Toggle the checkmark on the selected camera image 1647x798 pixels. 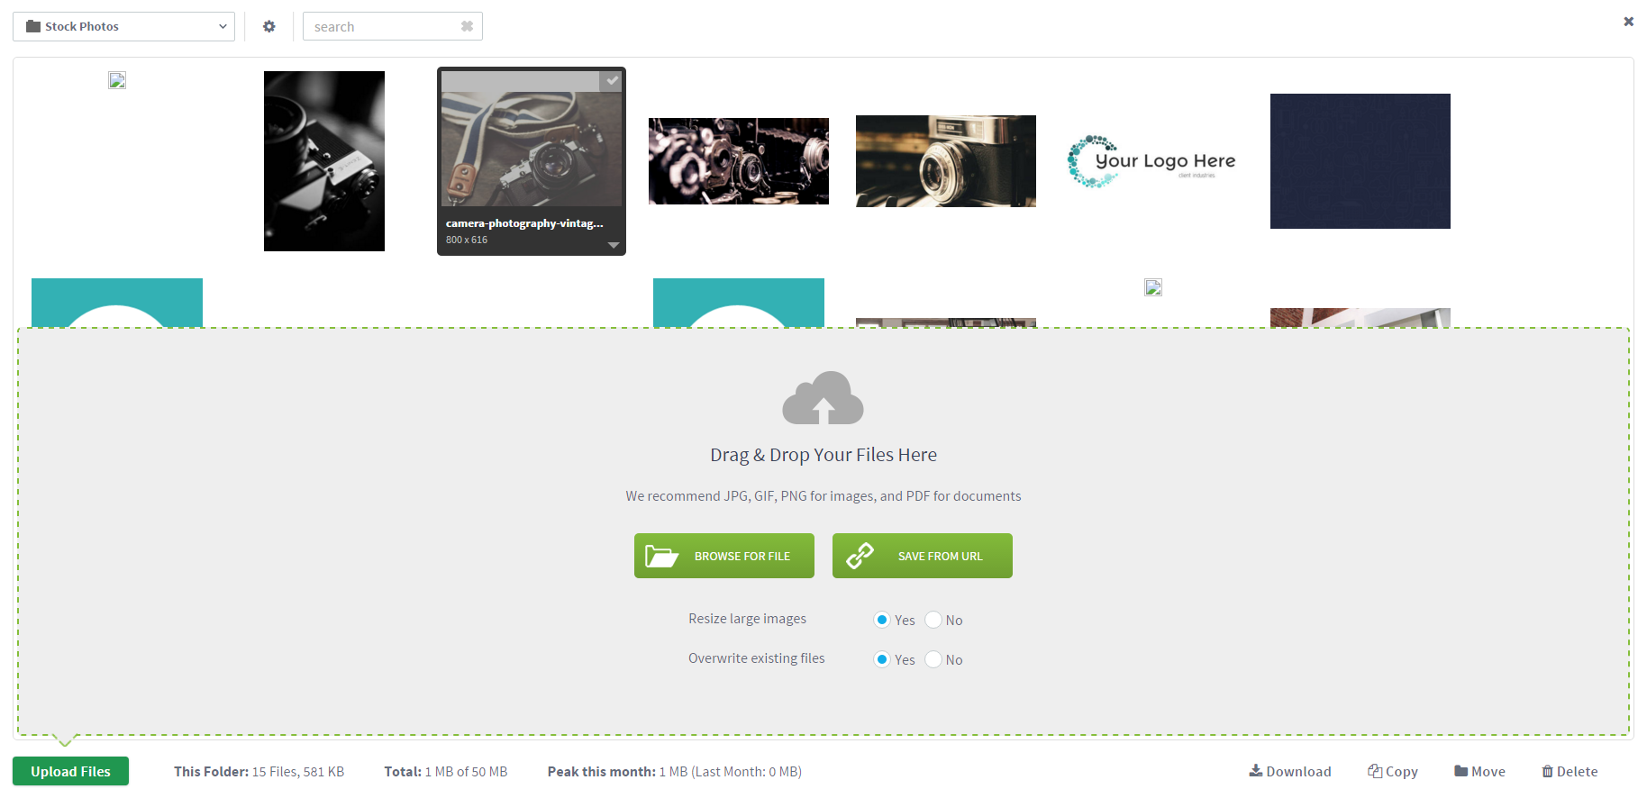click(612, 80)
